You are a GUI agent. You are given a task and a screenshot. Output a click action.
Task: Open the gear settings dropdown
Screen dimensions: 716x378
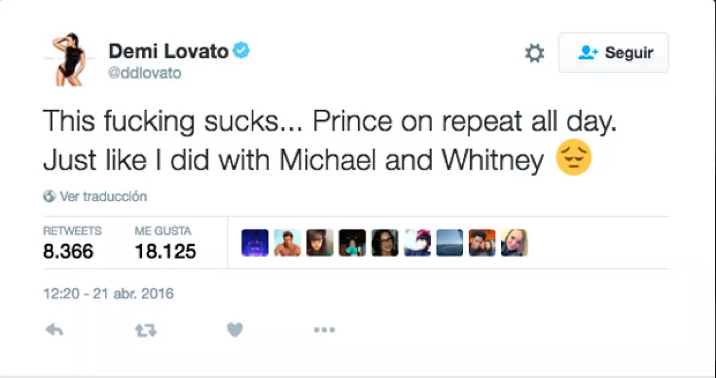coord(534,54)
